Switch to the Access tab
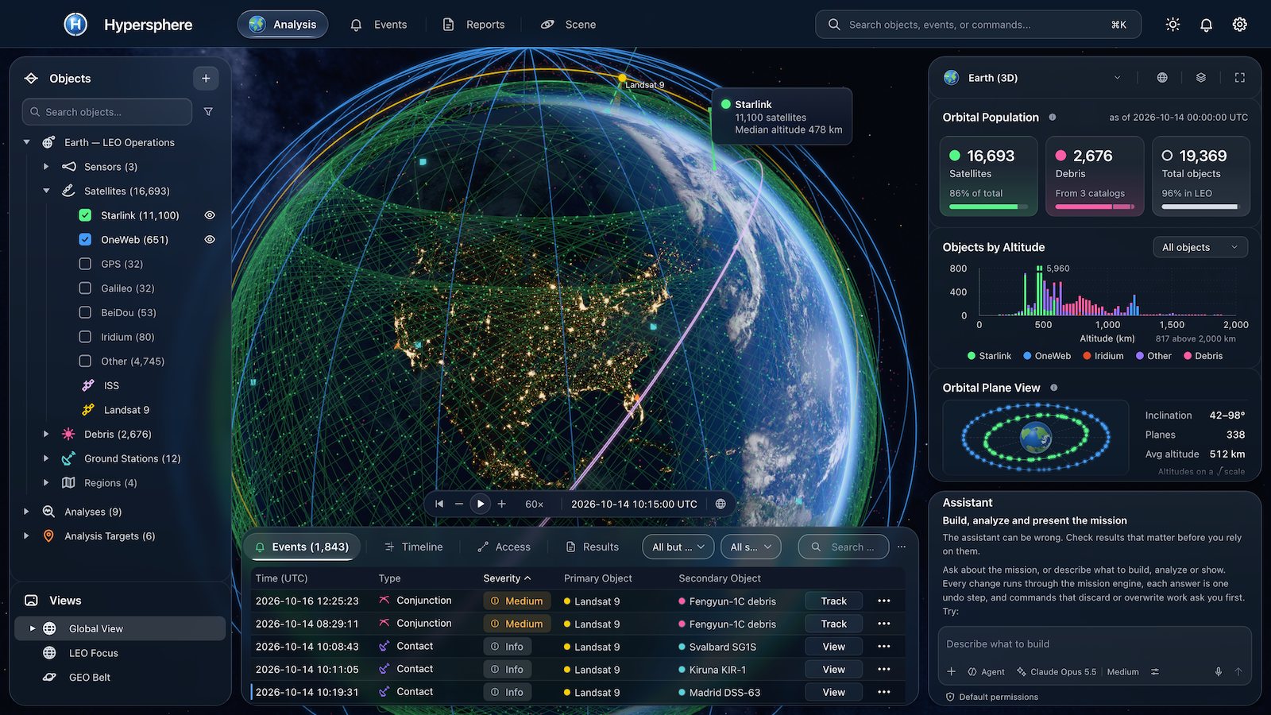The height and width of the screenshot is (715, 1271). point(504,547)
